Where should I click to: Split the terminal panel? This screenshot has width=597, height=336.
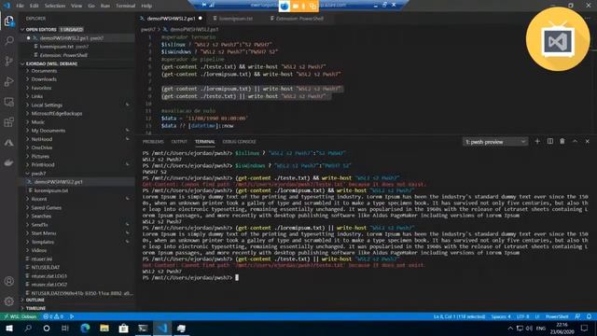(550, 141)
